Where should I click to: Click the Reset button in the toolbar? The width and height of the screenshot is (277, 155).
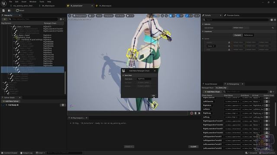[20, 10]
